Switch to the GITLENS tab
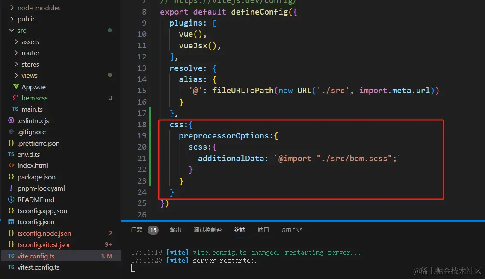This screenshot has width=485, height=279. [x=292, y=230]
